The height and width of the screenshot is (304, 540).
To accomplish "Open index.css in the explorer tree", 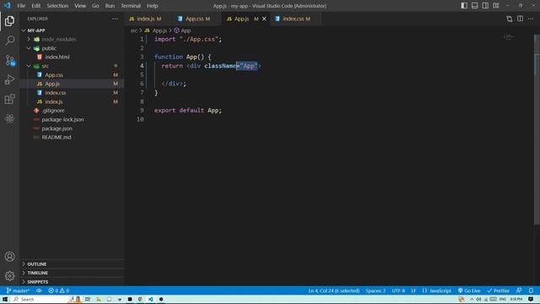I will point(56,93).
